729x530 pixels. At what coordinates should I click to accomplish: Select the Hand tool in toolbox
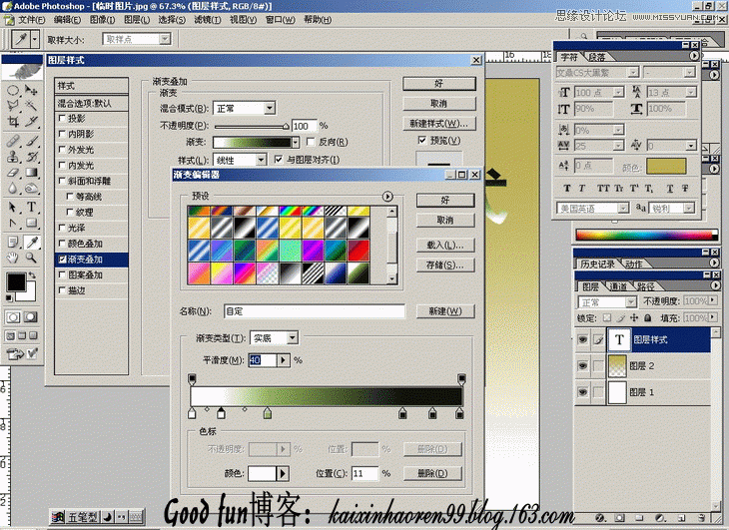(13, 258)
